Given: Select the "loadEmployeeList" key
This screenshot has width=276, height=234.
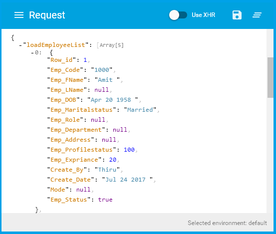Looking at the screenshot, I should (x=55, y=45).
